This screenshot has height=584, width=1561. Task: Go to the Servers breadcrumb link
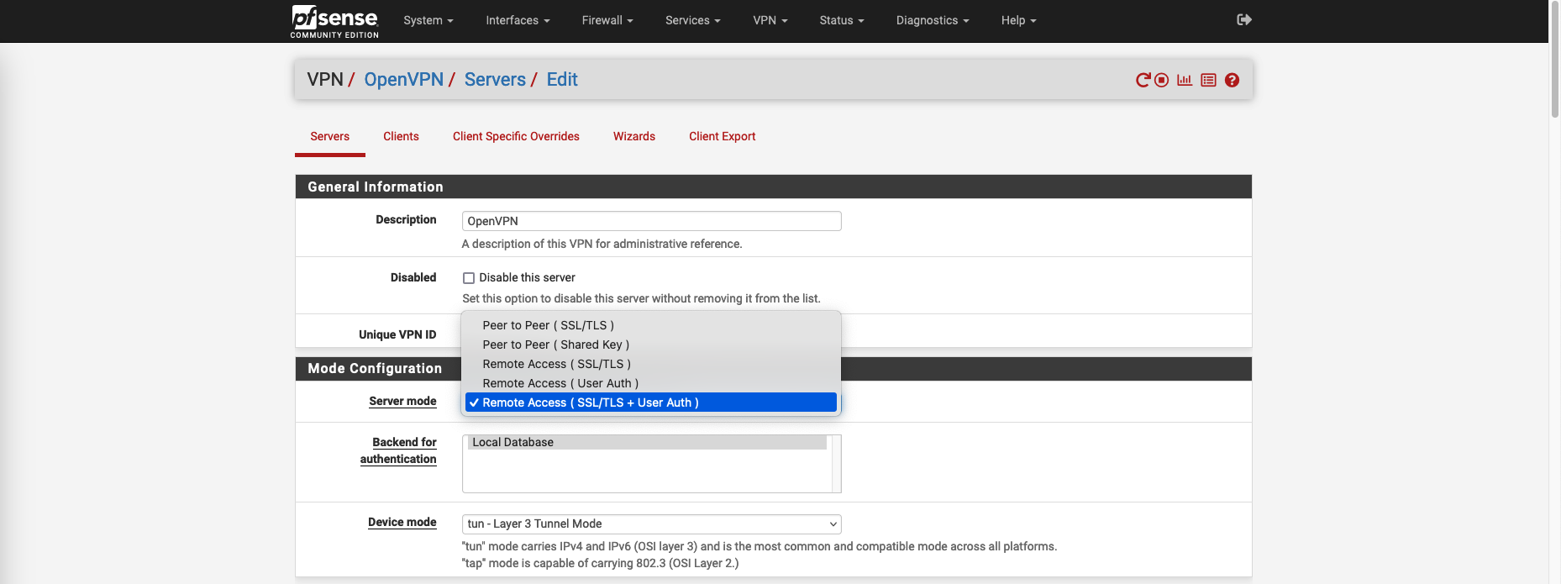495,79
